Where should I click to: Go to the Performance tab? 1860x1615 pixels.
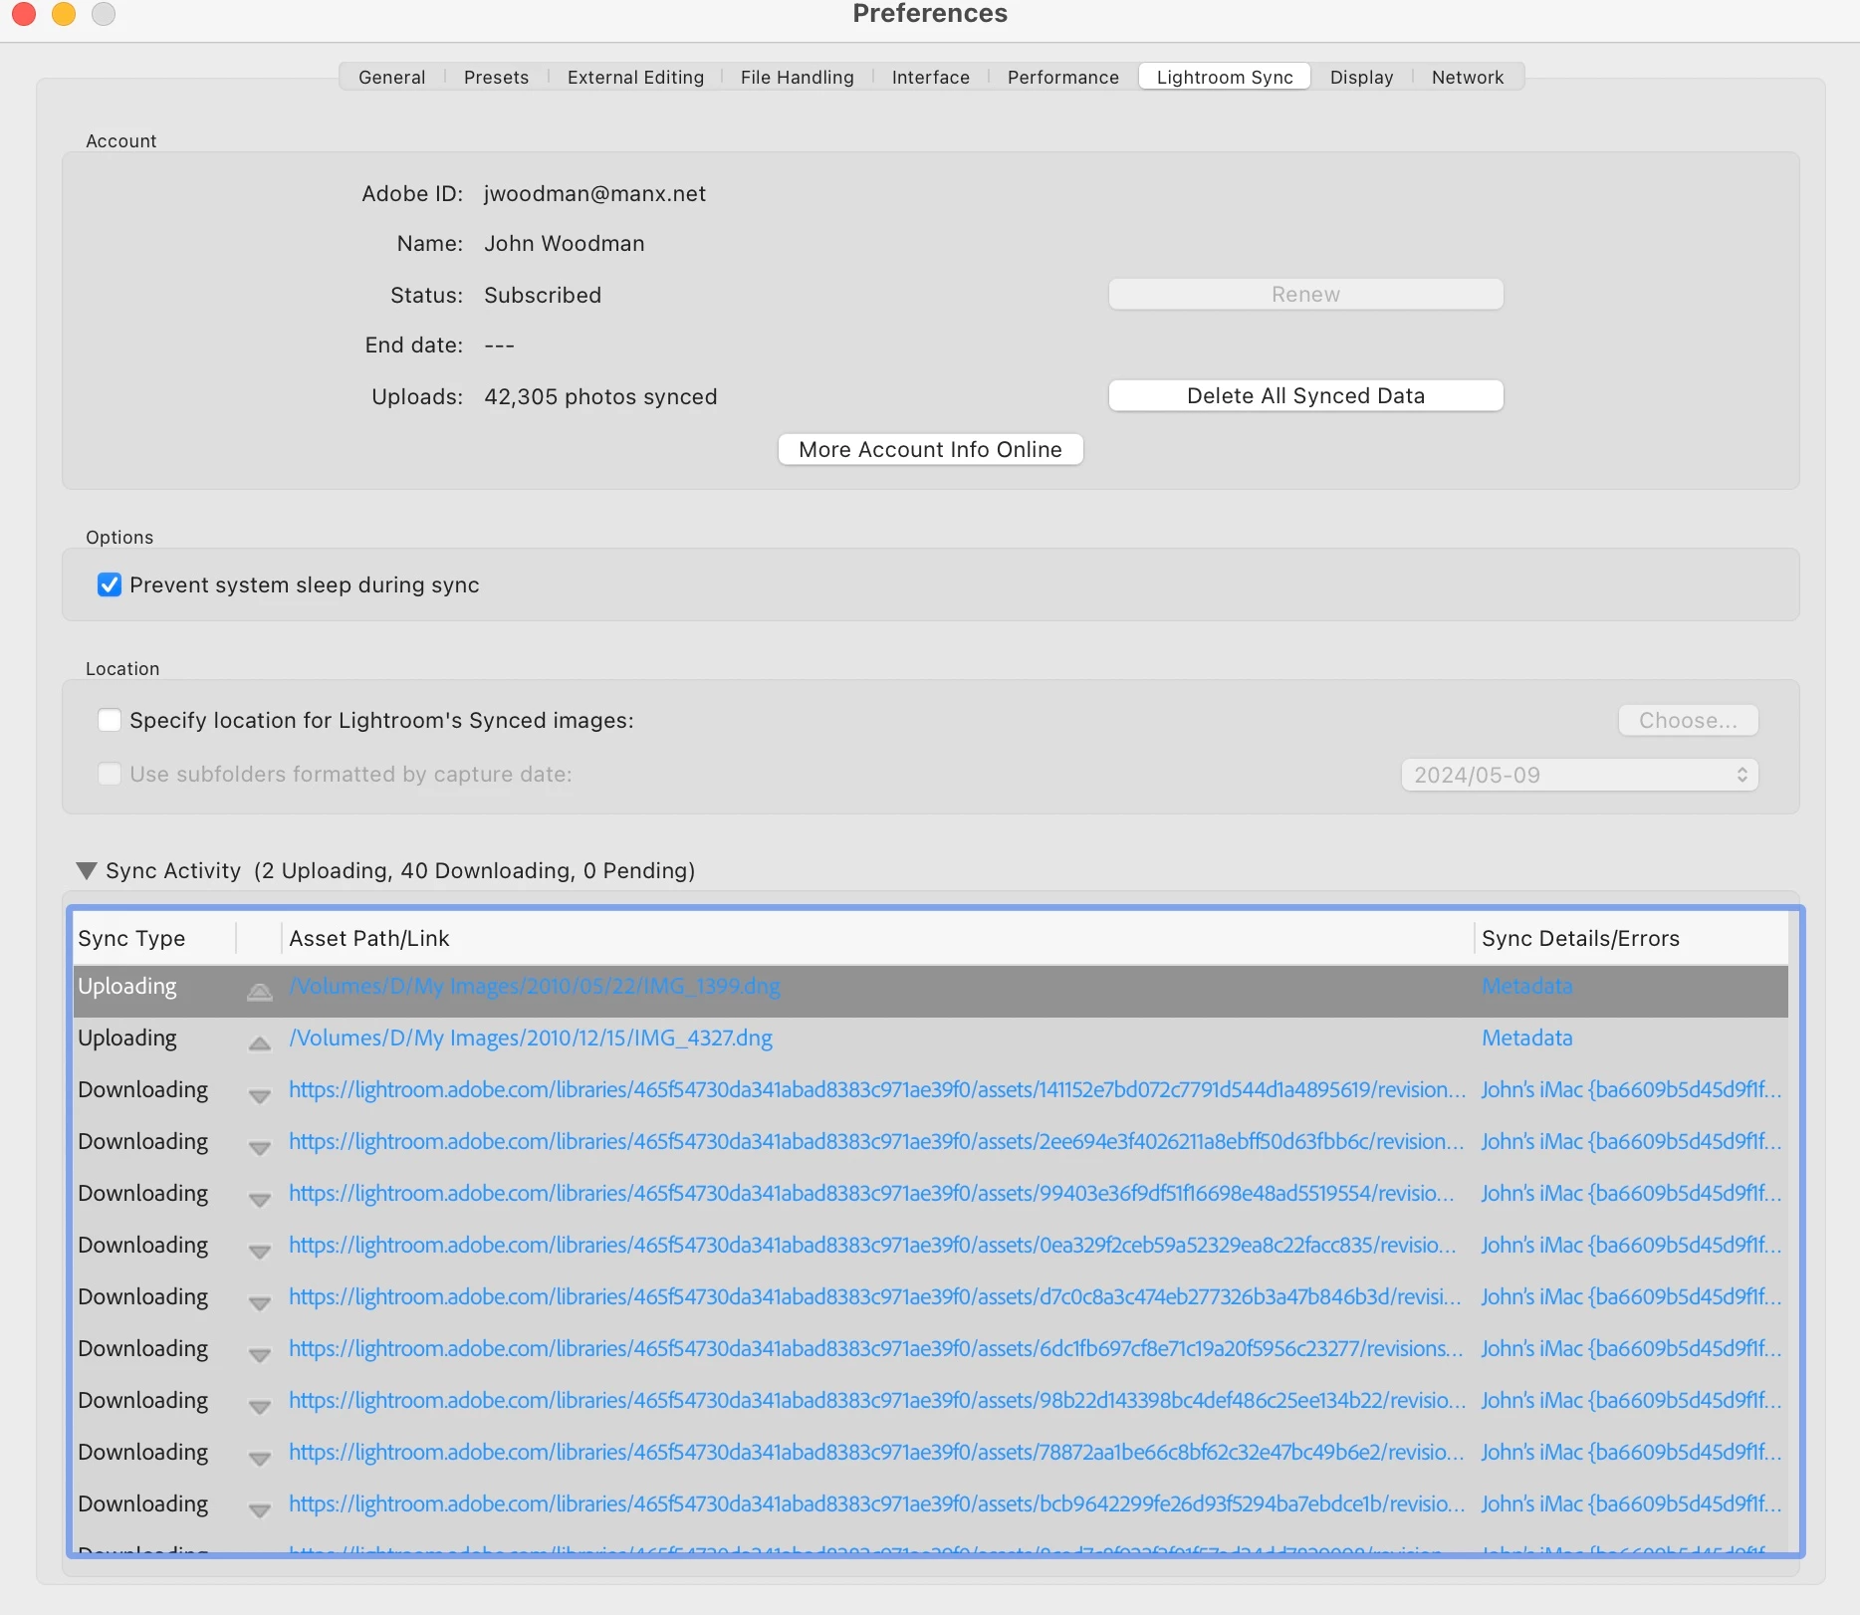(1062, 77)
